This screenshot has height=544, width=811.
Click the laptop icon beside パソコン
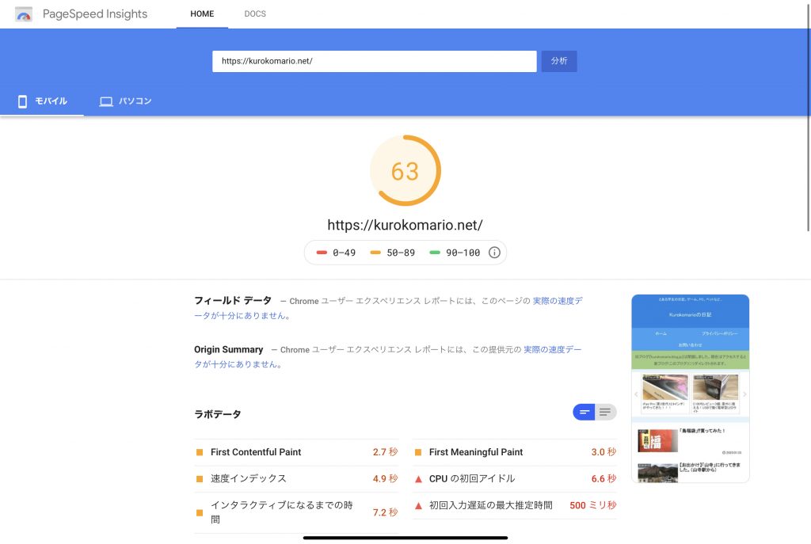click(x=106, y=101)
